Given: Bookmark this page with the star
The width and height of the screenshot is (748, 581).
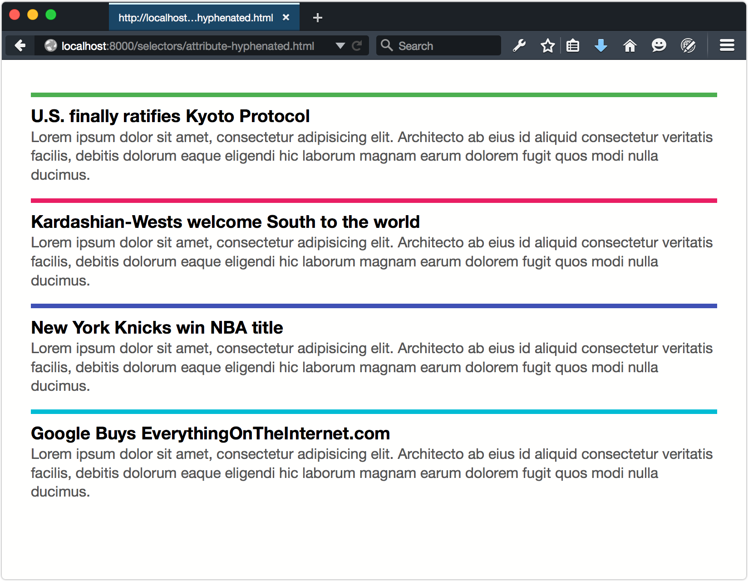Looking at the screenshot, I should (547, 46).
